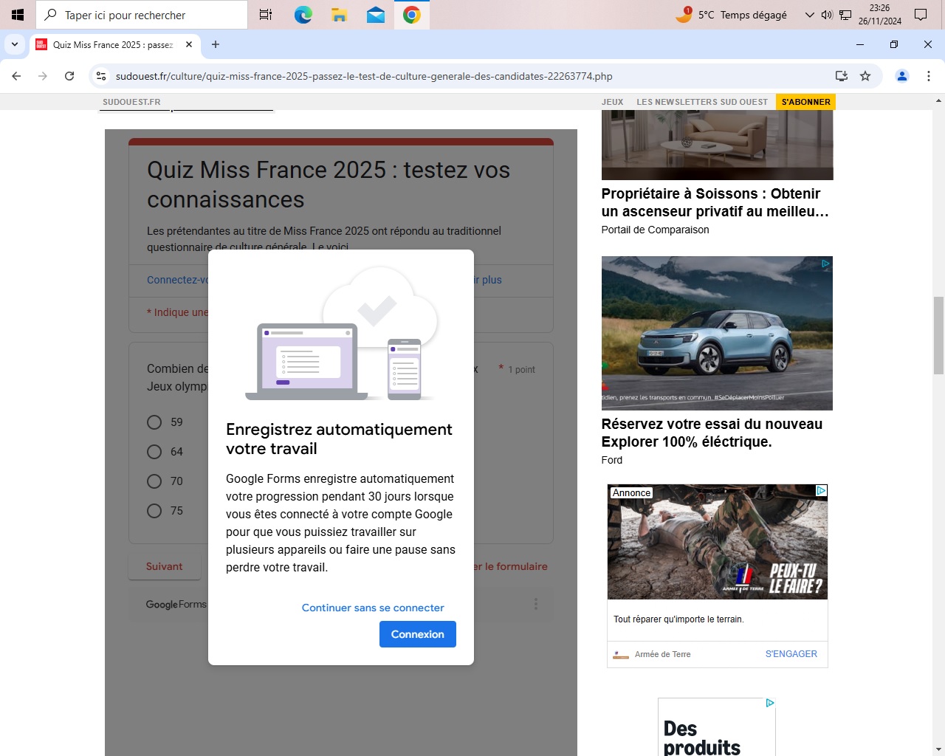Select the 70 radio option
This screenshot has width=945, height=756.
coord(154,481)
